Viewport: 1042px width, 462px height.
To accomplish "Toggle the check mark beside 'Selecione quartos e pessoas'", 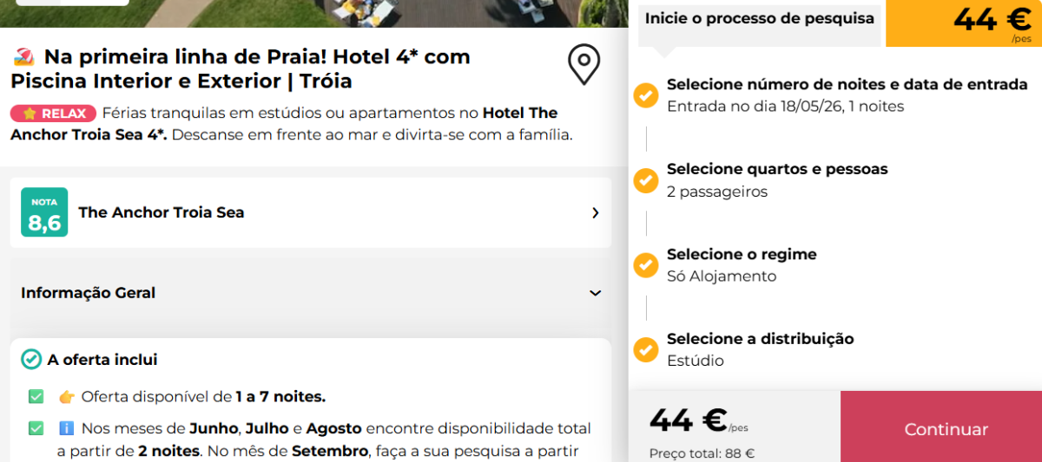I will (x=646, y=180).
